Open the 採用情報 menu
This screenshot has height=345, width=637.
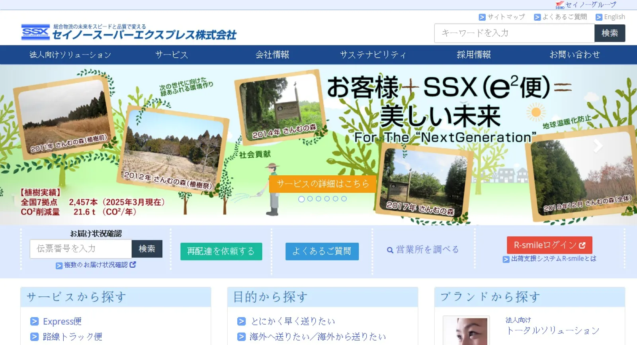tap(474, 55)
